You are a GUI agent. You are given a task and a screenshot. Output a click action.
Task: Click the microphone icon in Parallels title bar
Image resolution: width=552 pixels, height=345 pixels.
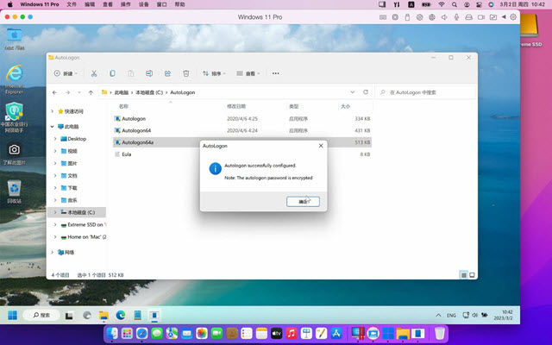456,17
